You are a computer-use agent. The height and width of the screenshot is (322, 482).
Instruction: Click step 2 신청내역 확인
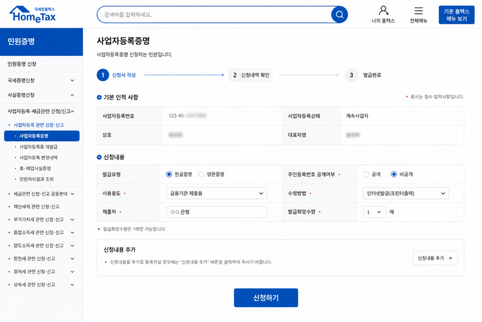pyautogui.click(x=250, y=75)
